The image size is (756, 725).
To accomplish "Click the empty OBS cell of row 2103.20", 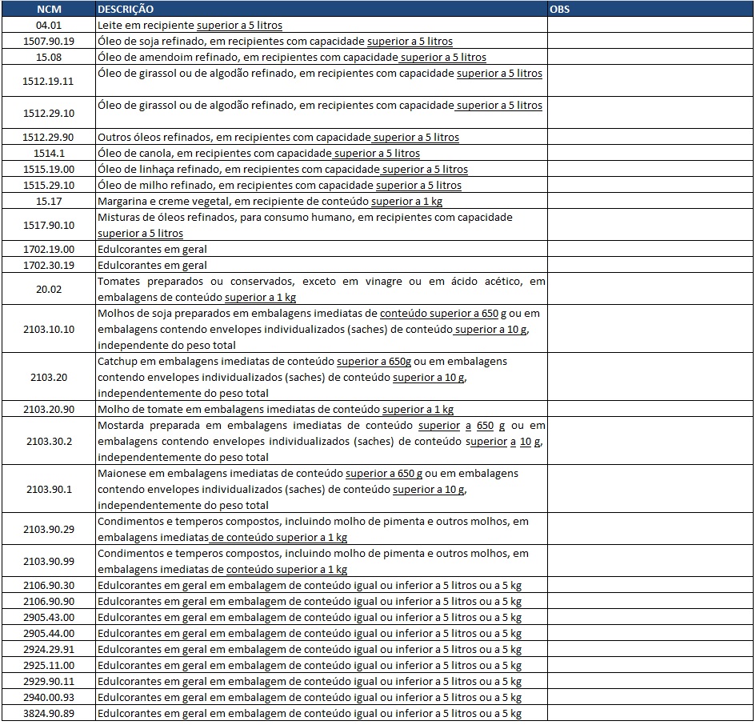I will click(x=650, y=377).
